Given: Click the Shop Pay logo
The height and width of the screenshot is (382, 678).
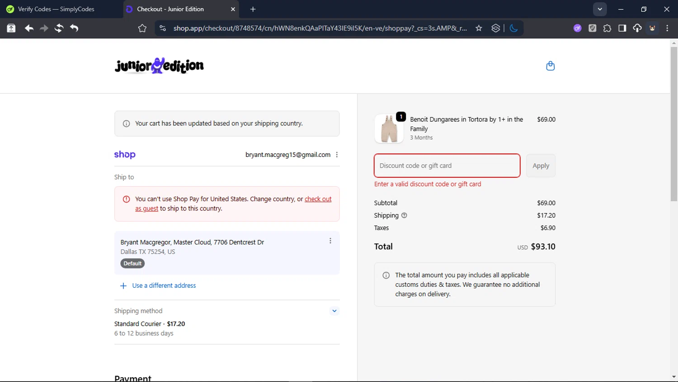Looking at the screenshot, I should tap(125, 154).
